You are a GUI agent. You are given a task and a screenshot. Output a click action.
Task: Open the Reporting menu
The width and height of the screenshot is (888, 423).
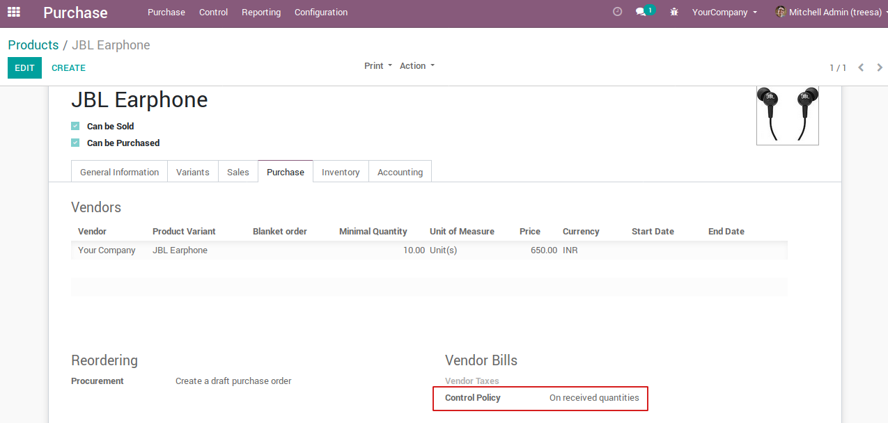(x=261, y=12)
